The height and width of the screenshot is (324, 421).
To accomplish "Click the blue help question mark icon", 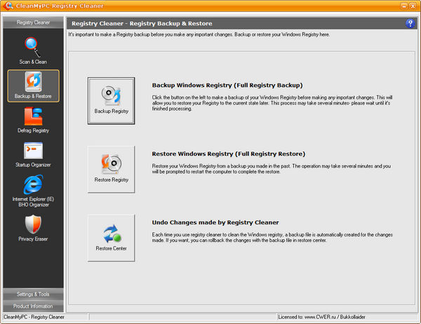I will [x=410, y=23].
